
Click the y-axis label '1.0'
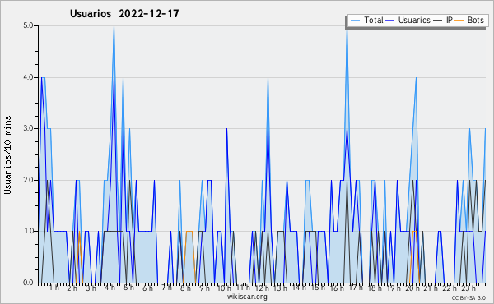28,232
